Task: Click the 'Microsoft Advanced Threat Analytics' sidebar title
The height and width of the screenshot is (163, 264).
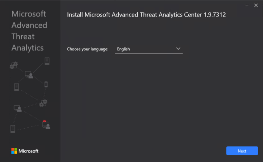Action: point(29,31)
